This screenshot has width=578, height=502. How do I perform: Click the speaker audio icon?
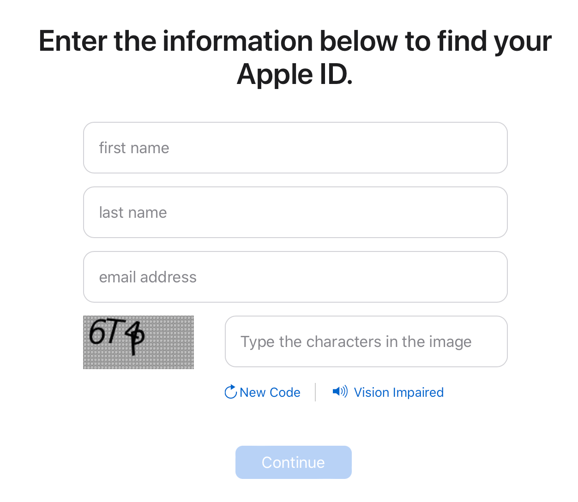340,392
